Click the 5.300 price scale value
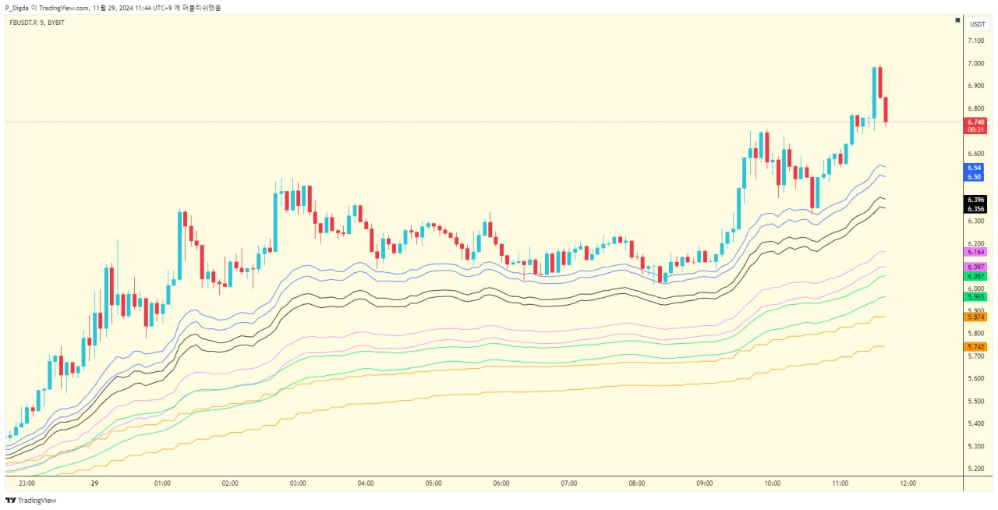 976,447
